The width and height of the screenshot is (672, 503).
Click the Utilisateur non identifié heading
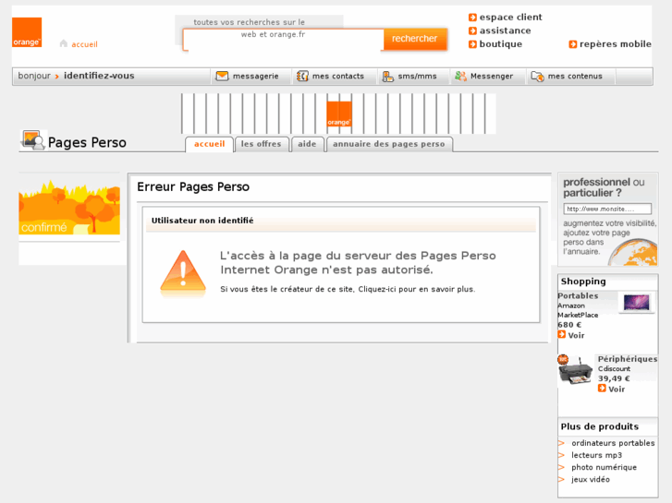pyautogui.click(x=202, y=221)
